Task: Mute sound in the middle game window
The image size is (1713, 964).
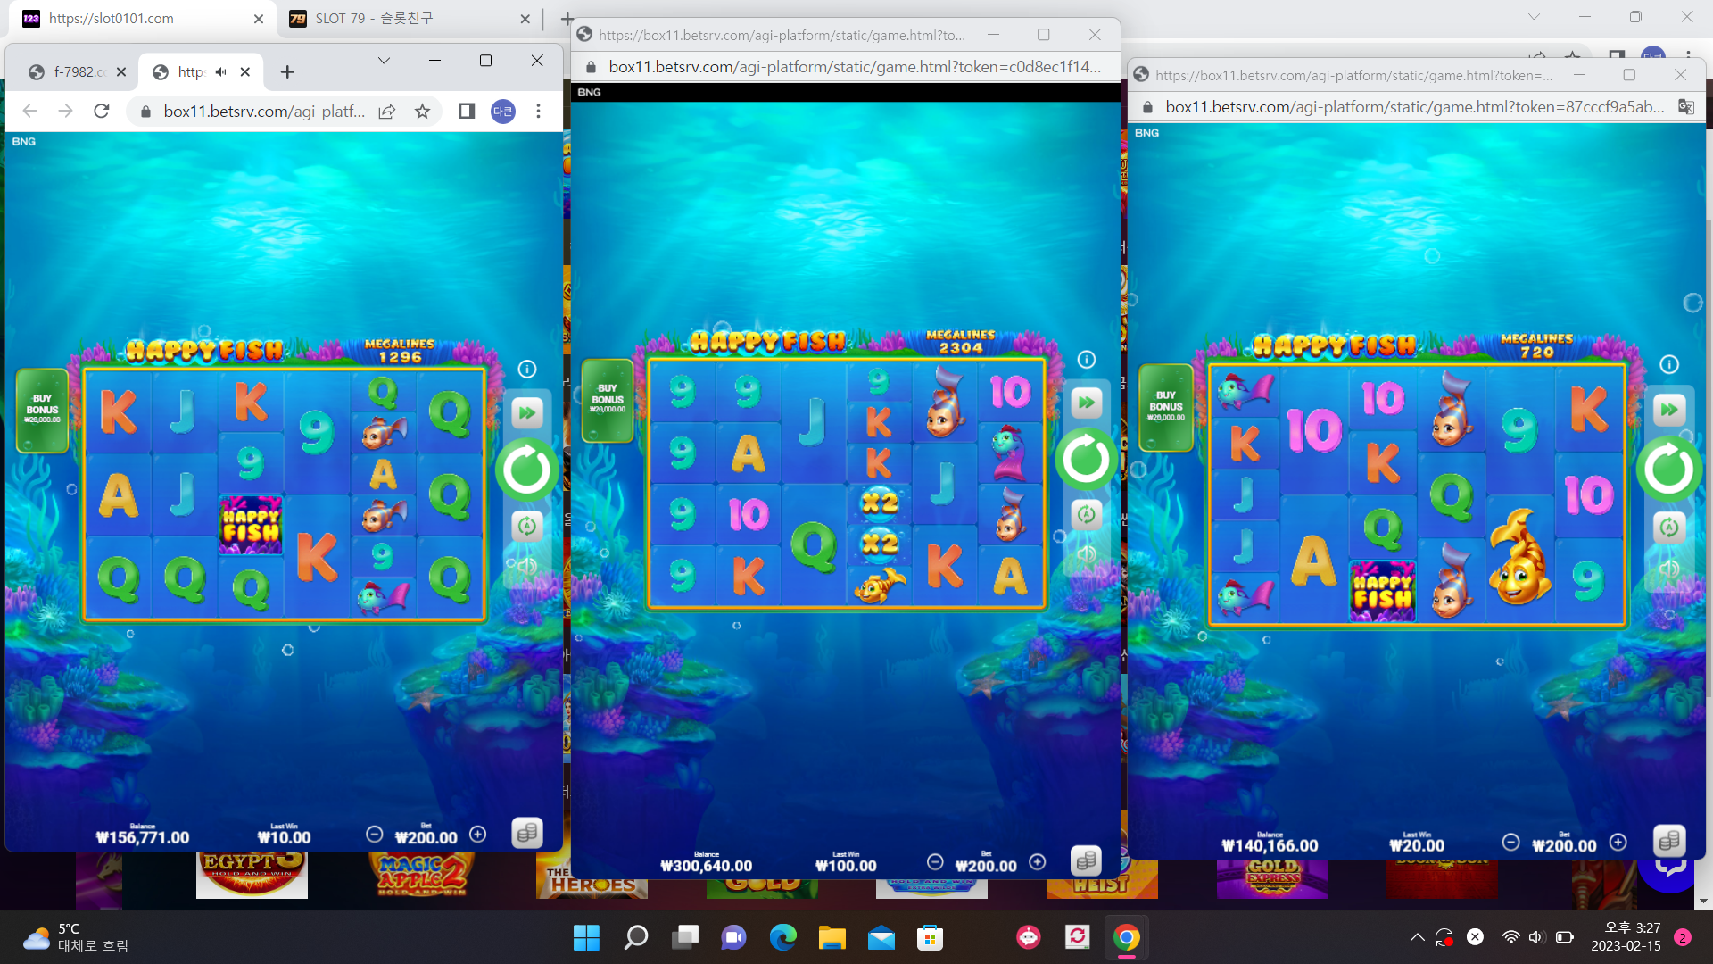Action: tap(1087, 553)
